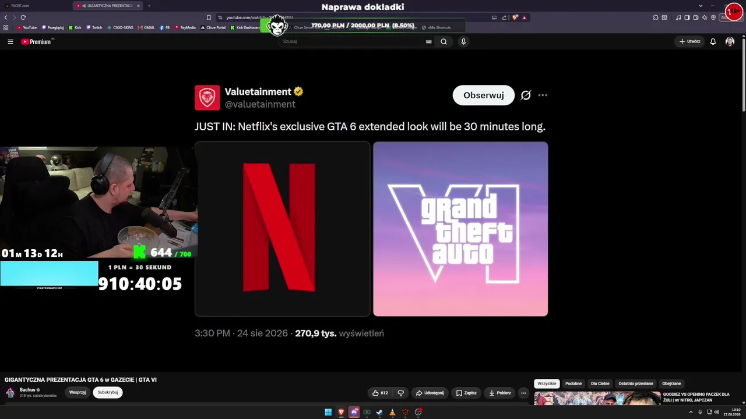Open the Valuetainment profile avatar
This screenshot has width=746, height=419.
click(x=207, y=98)
